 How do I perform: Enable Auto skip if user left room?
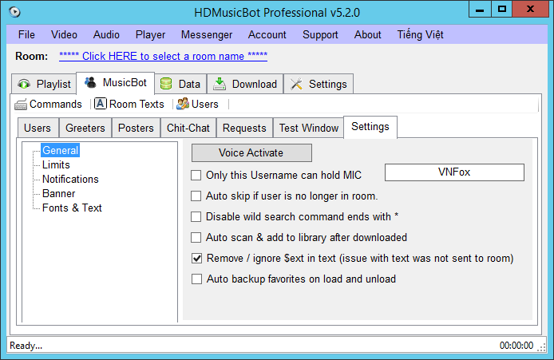pyautogui.click(x=196, y=196)
